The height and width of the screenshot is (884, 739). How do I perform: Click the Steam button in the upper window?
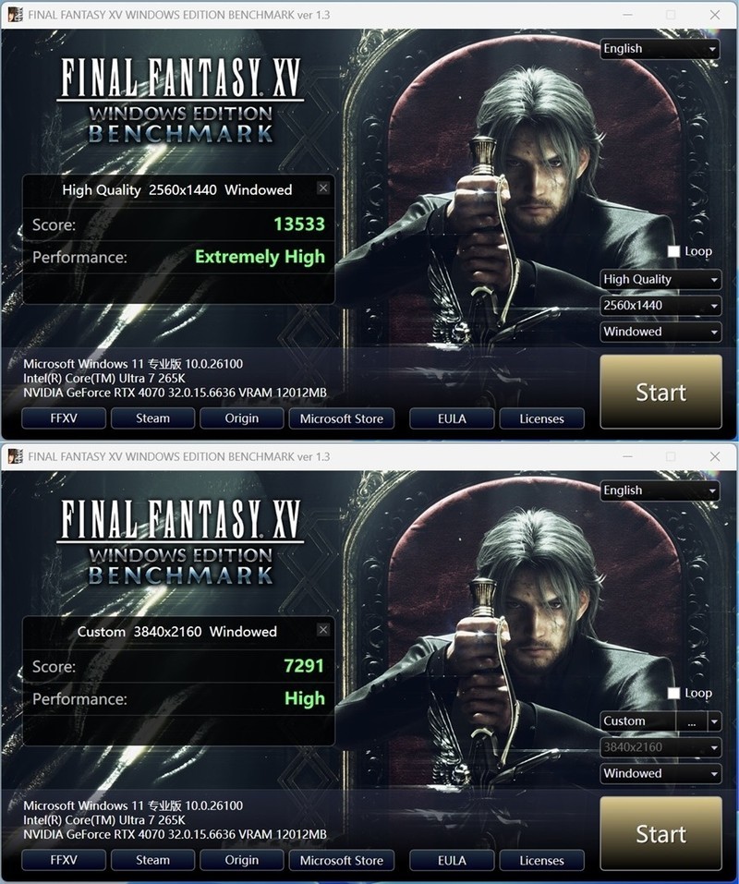pos(152,418)
